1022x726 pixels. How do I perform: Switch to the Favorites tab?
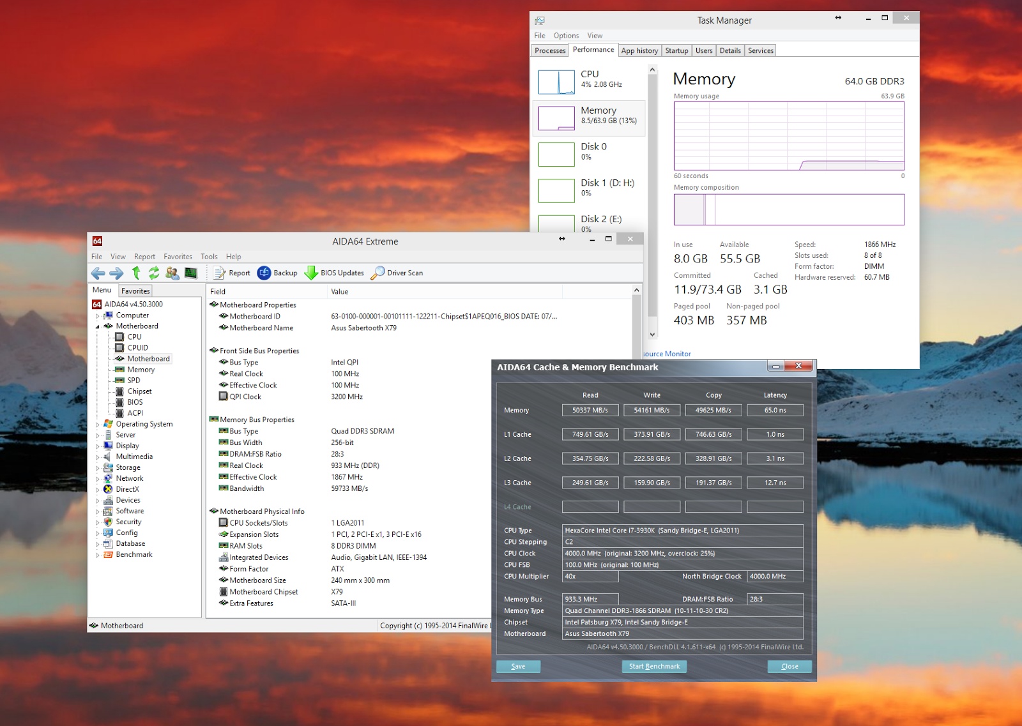135,291
